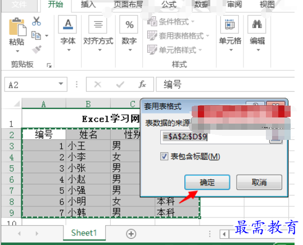Select column A header
Image resolution: width=303 pixels, height=245 pixels.
click(x=44, y=104)
